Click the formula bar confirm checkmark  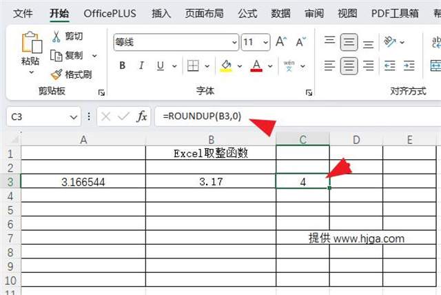(x=123, y=116)
